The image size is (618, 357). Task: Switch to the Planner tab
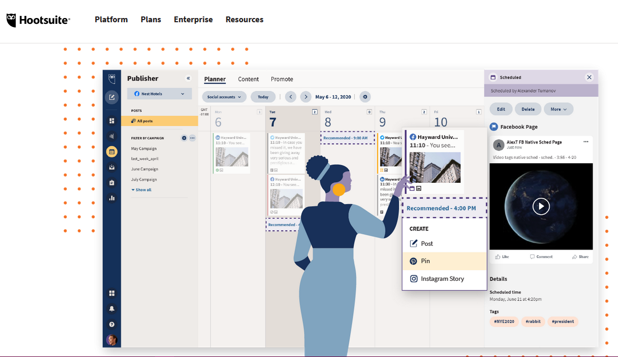[x=215, y=79]
